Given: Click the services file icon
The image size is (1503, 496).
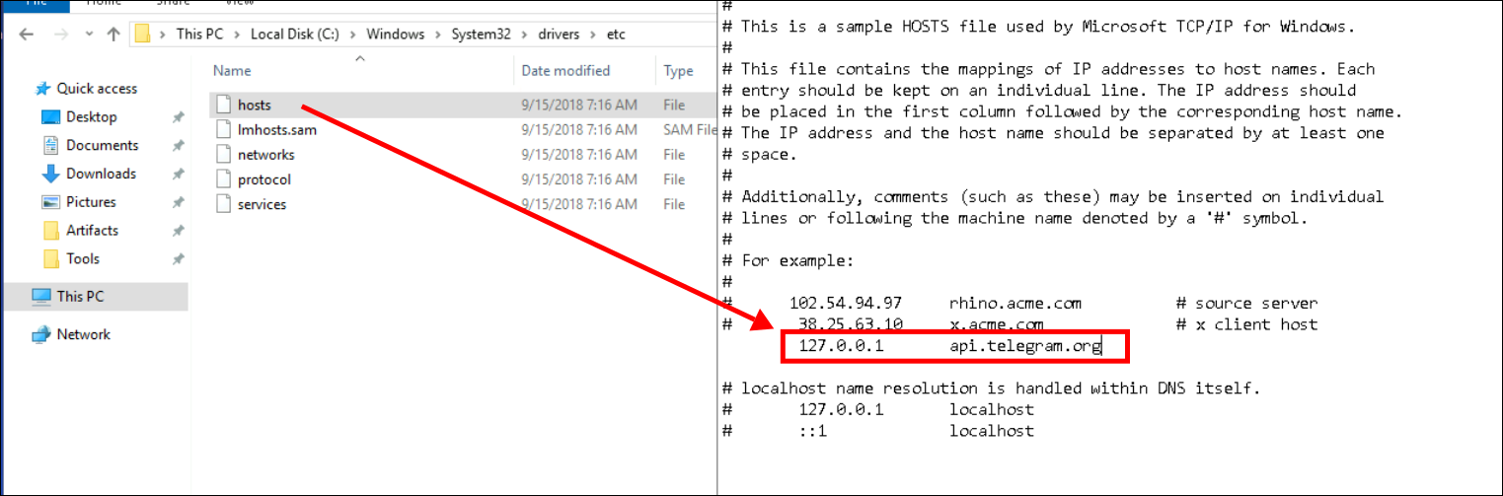Looking at the screenshot, I should (223, 204).
